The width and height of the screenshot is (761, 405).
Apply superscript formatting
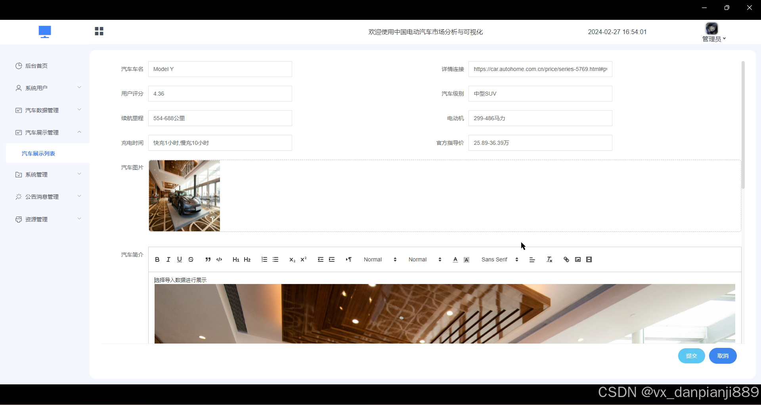click(x=304, y=259)
